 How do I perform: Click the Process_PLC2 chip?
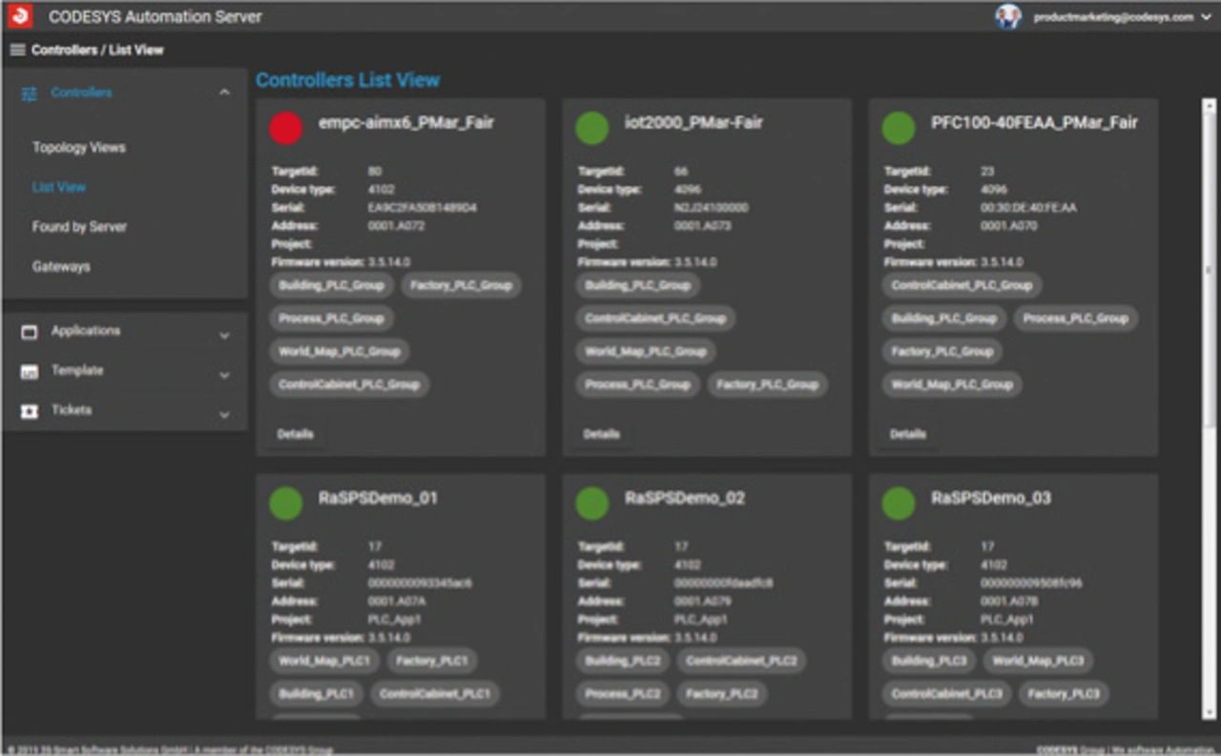(x=623, y=694)
